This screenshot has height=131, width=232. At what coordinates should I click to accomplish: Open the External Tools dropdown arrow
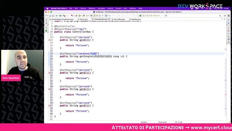click(x=66, y=16)
